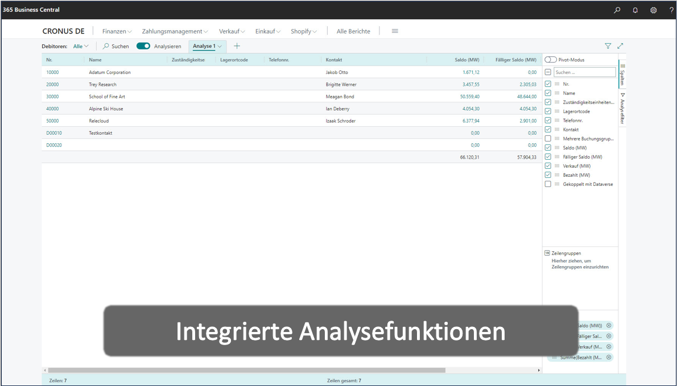Image resolution: width=677 pixels, height=386 pixels.
Task: Check the Gekoppelt mit Dataverse checkbox
Action: pyautogui.click(x=548, y=184)
